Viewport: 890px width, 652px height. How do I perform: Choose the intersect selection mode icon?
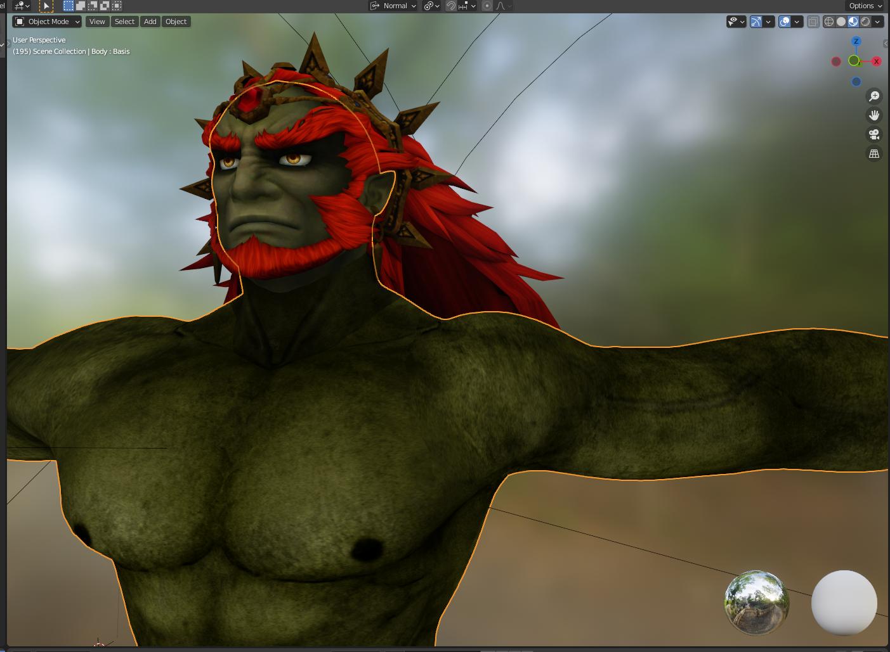click(x=117, y=5)
